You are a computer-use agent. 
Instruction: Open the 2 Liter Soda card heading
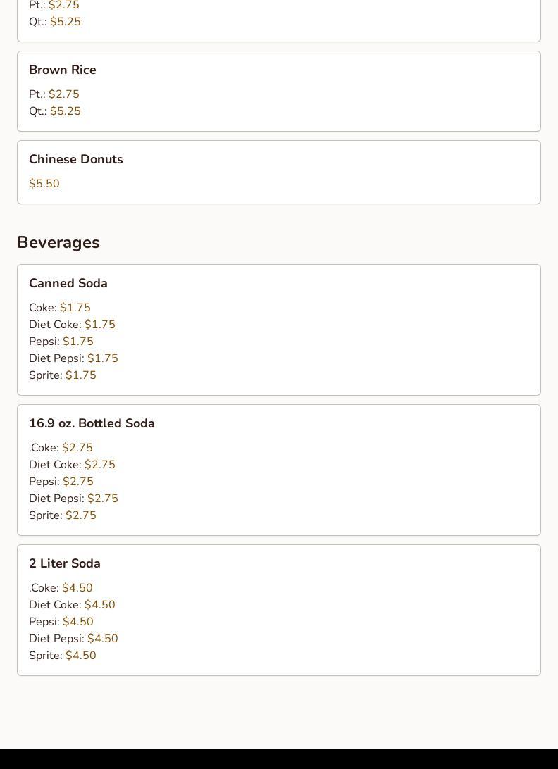(x=65, y=563)
